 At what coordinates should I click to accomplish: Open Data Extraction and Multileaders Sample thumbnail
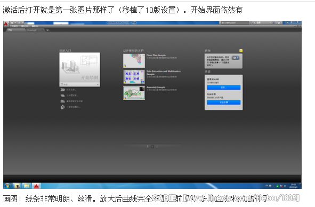point(134,77)
